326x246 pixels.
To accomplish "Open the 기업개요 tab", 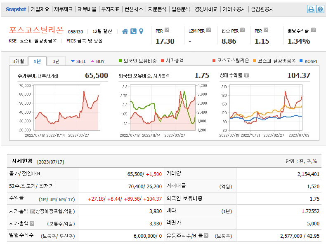I will pyautogui.click(x=40, y=9).
